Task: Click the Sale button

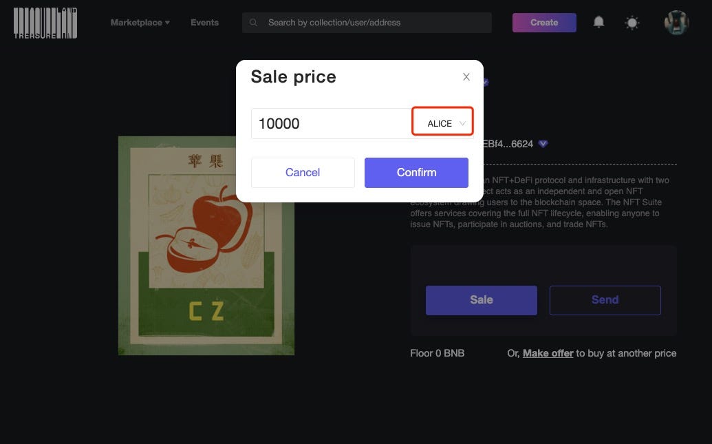Action: click(482, 300)
